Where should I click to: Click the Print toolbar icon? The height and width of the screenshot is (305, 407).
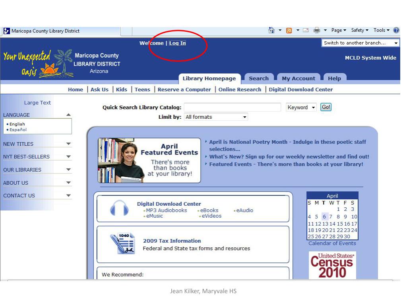coord(317,30)
